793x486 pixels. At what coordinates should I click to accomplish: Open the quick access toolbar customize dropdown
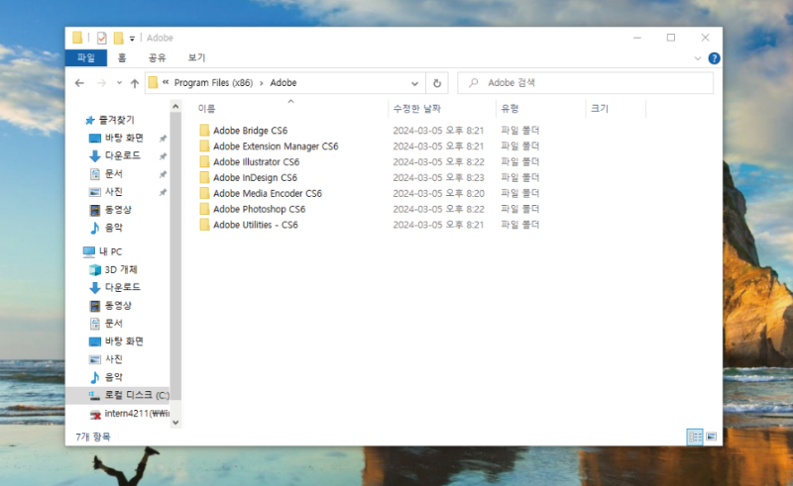point(132,39)
